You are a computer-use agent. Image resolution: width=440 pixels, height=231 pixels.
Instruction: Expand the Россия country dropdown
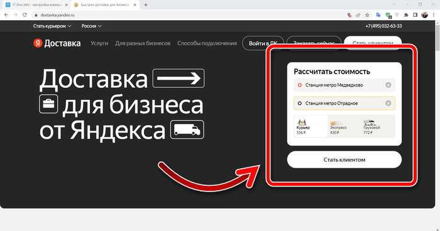coord(92,26)
